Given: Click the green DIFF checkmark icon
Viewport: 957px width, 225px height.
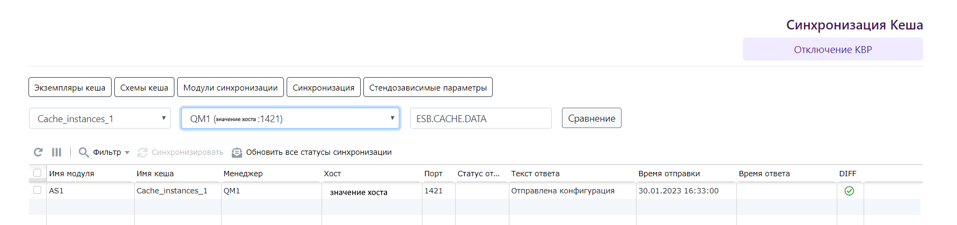Looking at the screenshot, I should point(849,191).
